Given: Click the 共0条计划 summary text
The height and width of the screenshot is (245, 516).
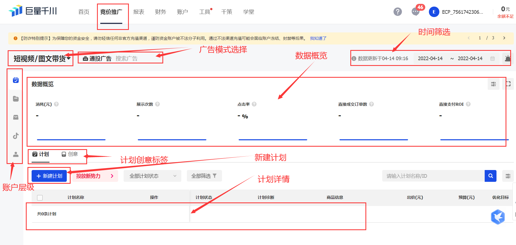Looking at the screenshot, I should [47, 214].
